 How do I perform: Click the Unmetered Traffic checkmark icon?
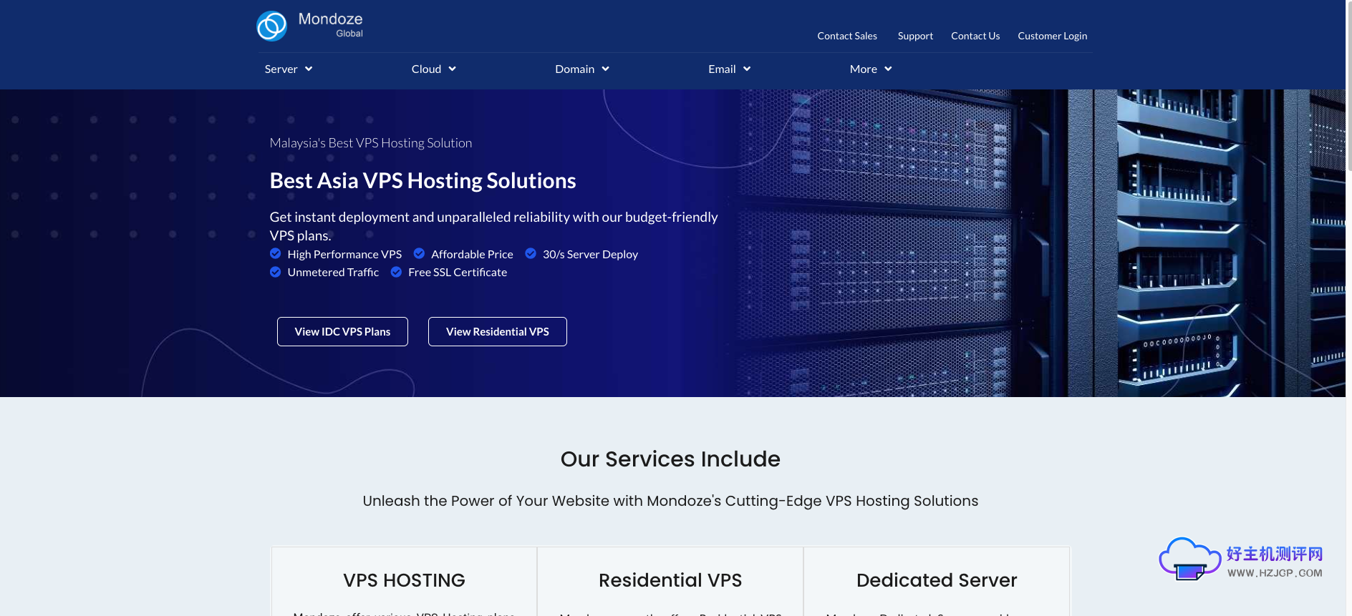[275, 272]
